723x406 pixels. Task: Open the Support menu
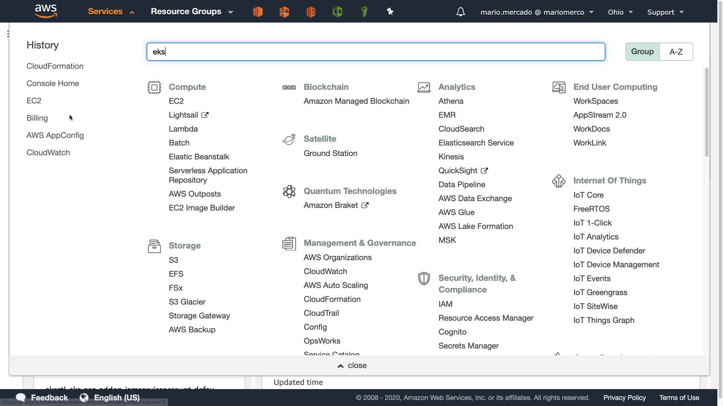[x=665, y=12]
